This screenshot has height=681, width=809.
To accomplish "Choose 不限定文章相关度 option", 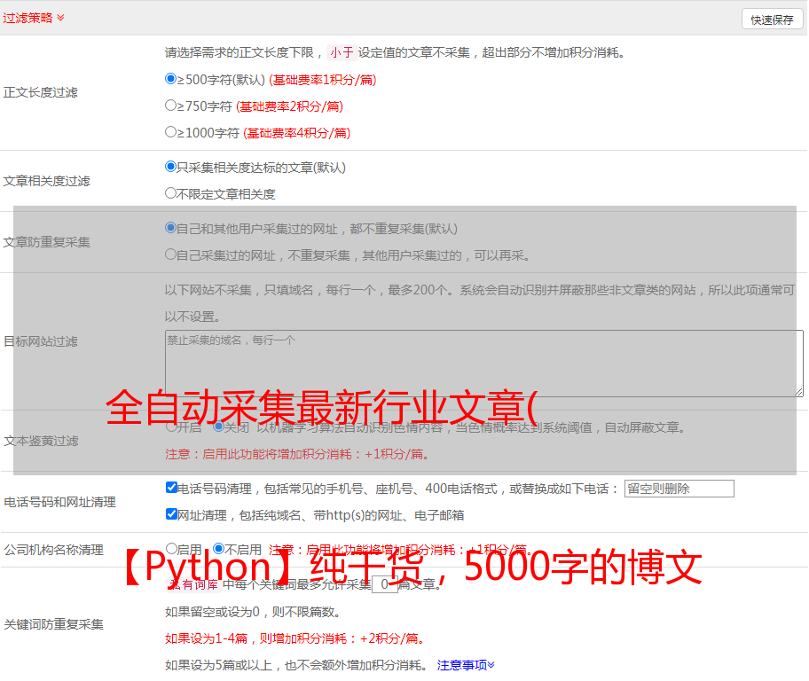I will click(x=170, y=193).
